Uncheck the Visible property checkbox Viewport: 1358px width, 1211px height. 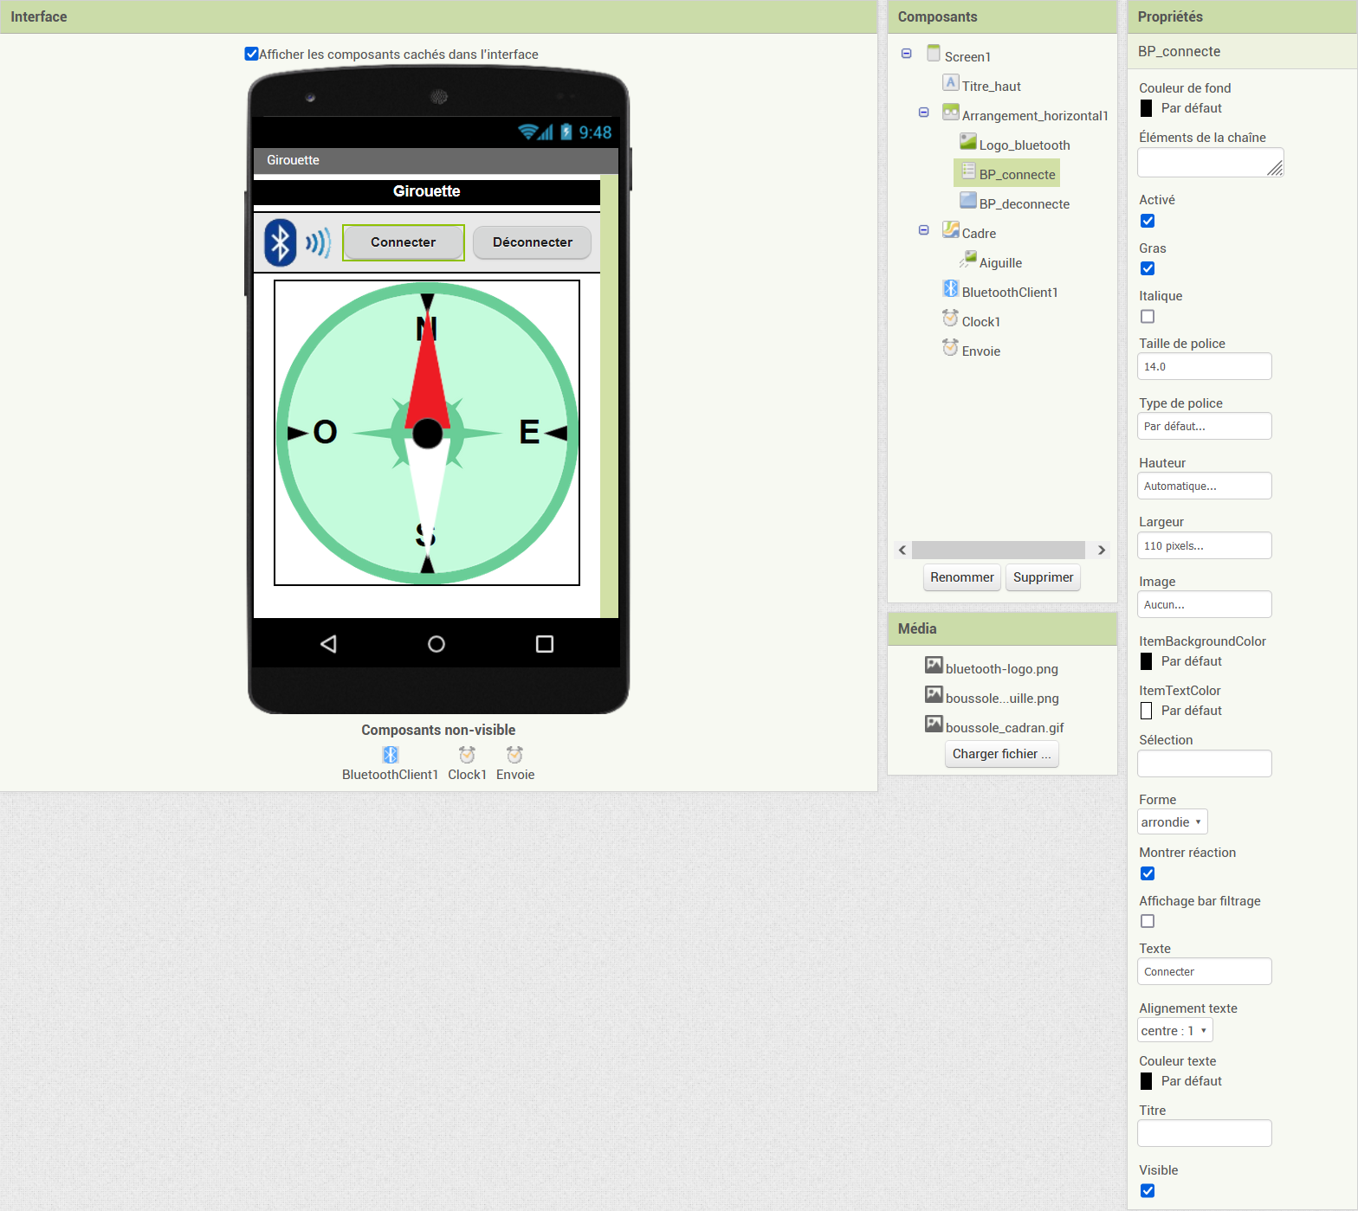click(x=1148, y=1191)
